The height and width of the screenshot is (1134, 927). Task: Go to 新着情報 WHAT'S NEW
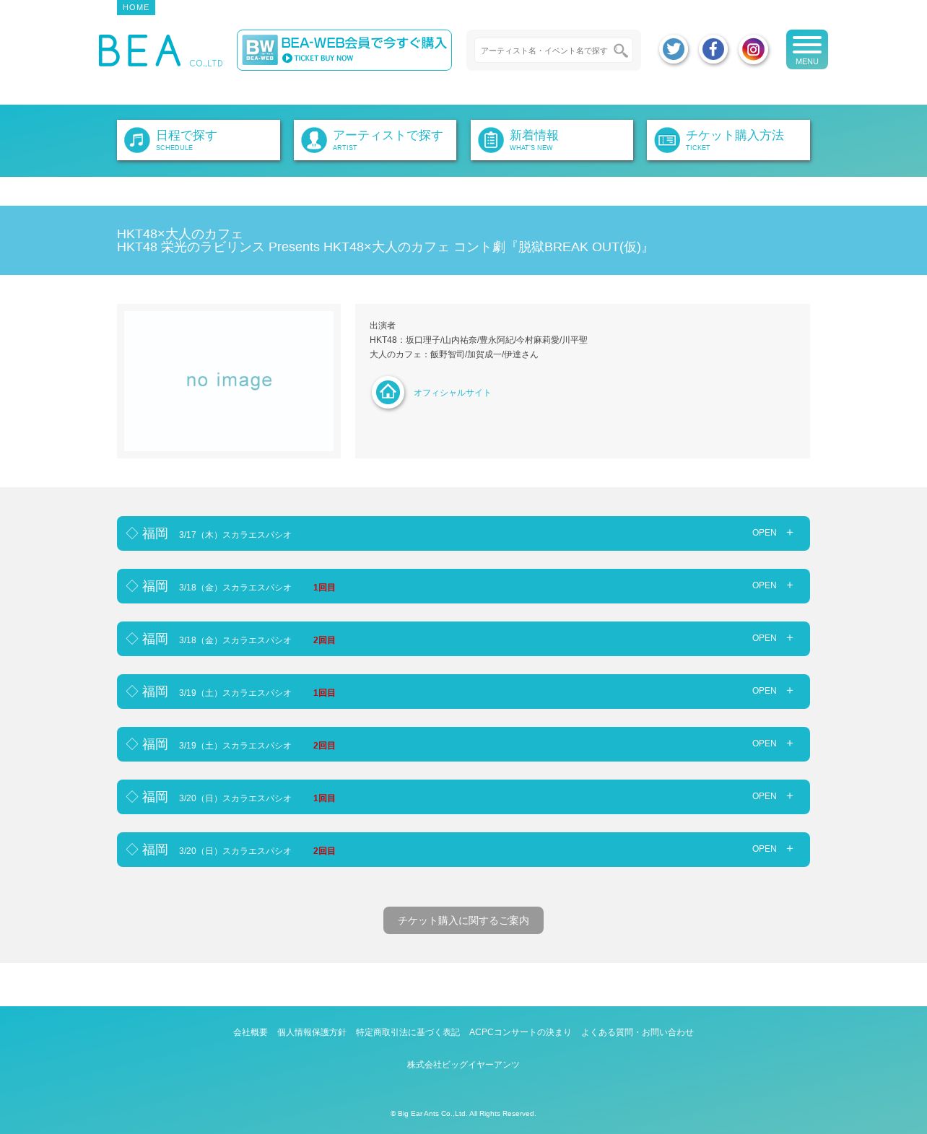(x=552, y=140)
